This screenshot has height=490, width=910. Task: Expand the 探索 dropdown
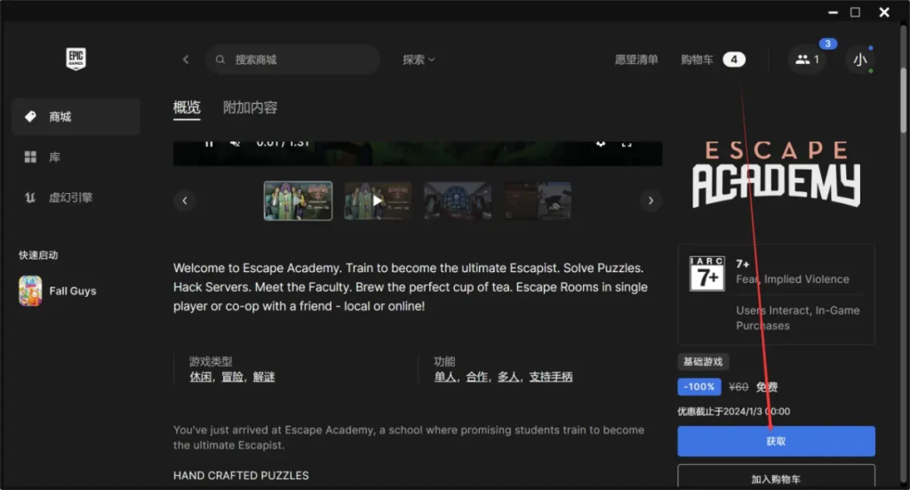[x=419, y=60]
